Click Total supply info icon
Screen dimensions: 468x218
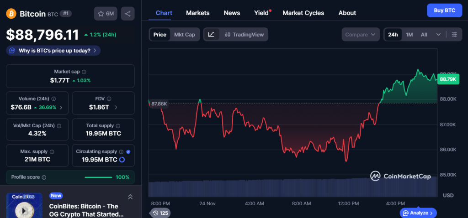point(118,126)
